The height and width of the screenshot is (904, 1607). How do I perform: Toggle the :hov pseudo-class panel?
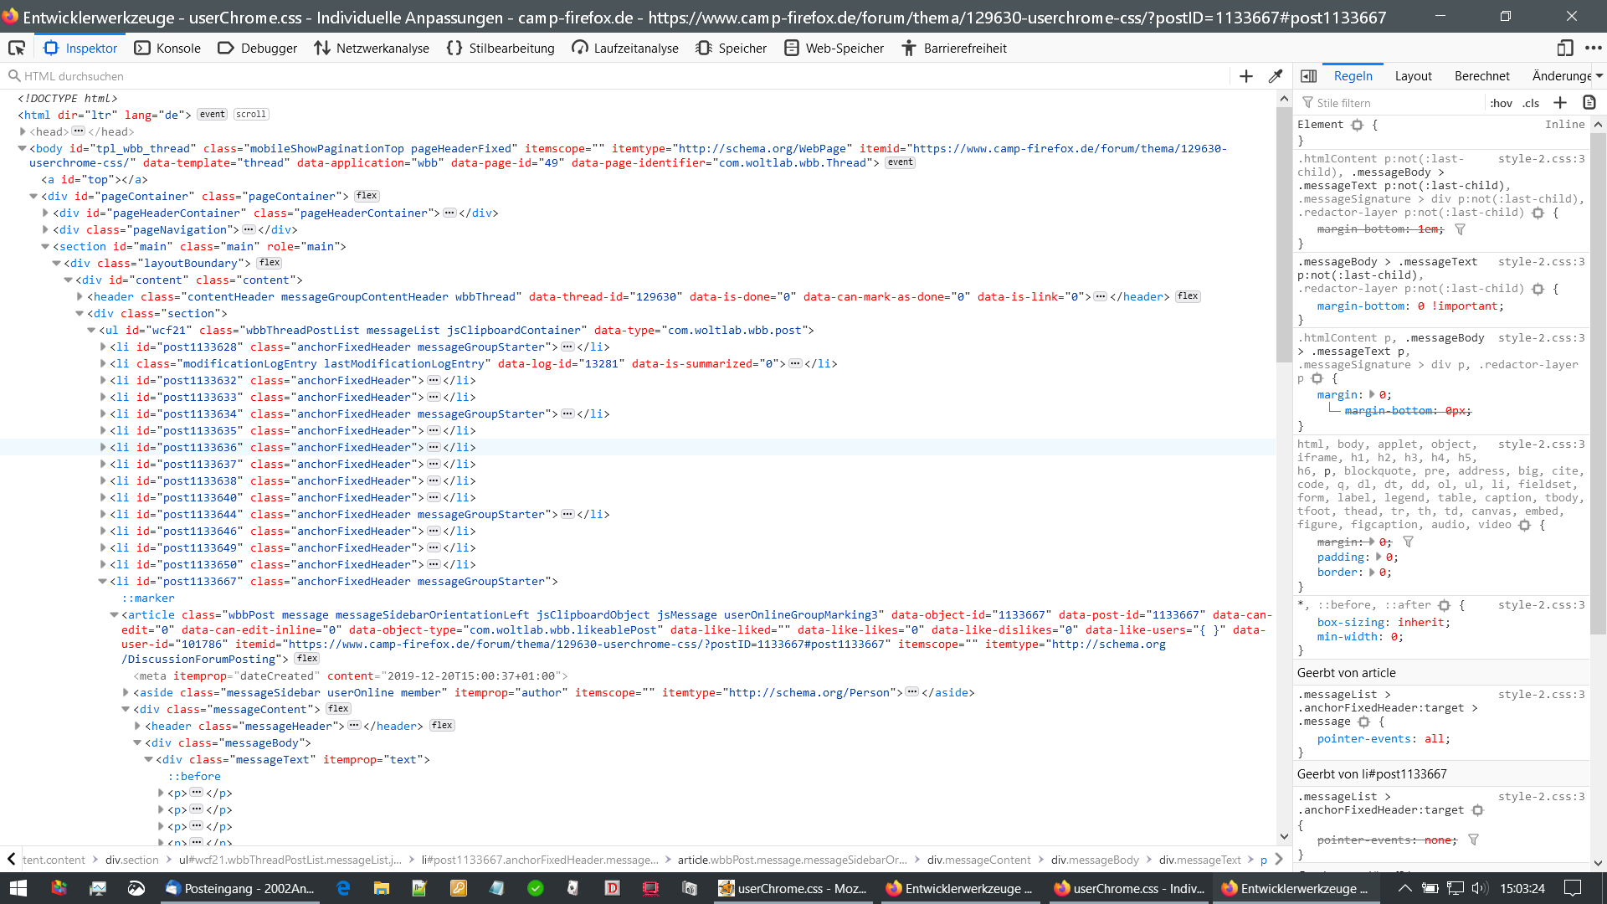(1501, 103)
